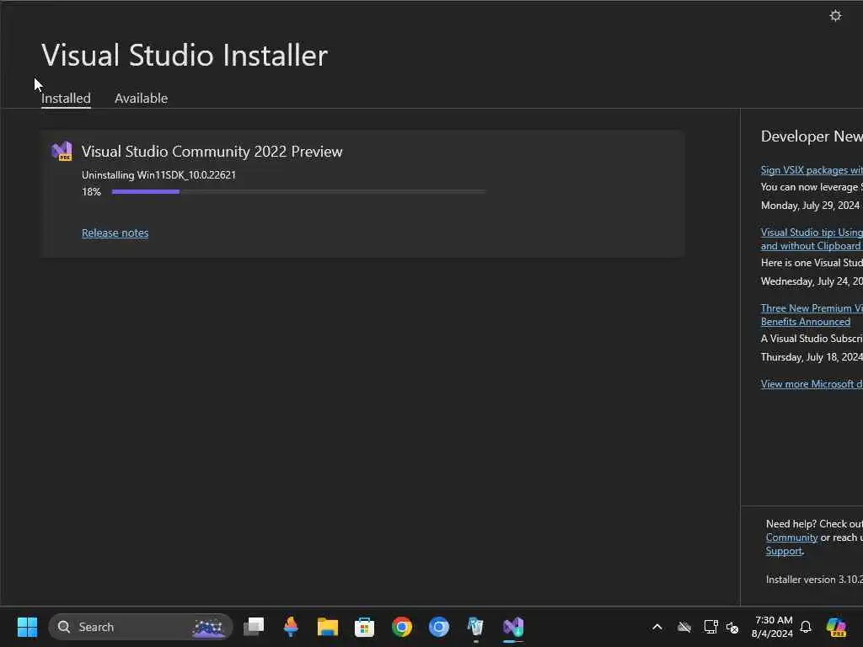Open the blue Chromium browser icon

tap(438, 627)
